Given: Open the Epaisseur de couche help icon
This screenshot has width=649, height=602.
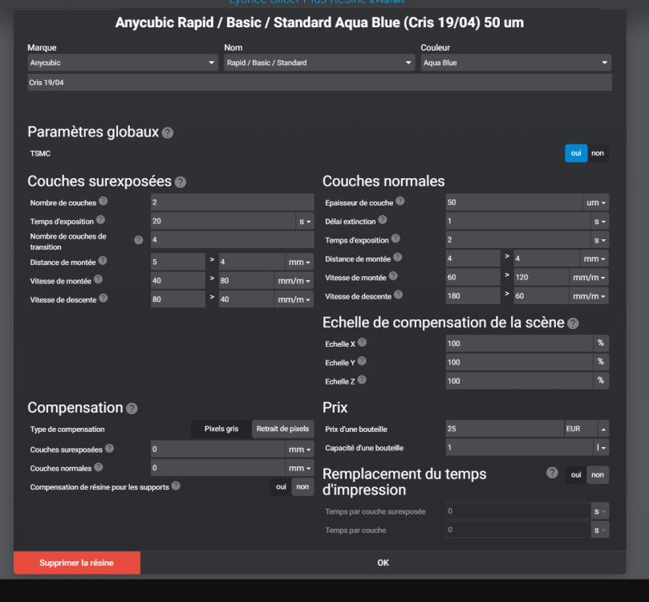Looking at the screenshot, I should (x=400, y=201).
